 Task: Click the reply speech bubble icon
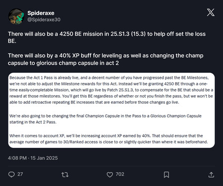pyautogui.click(x=11, y=175)
